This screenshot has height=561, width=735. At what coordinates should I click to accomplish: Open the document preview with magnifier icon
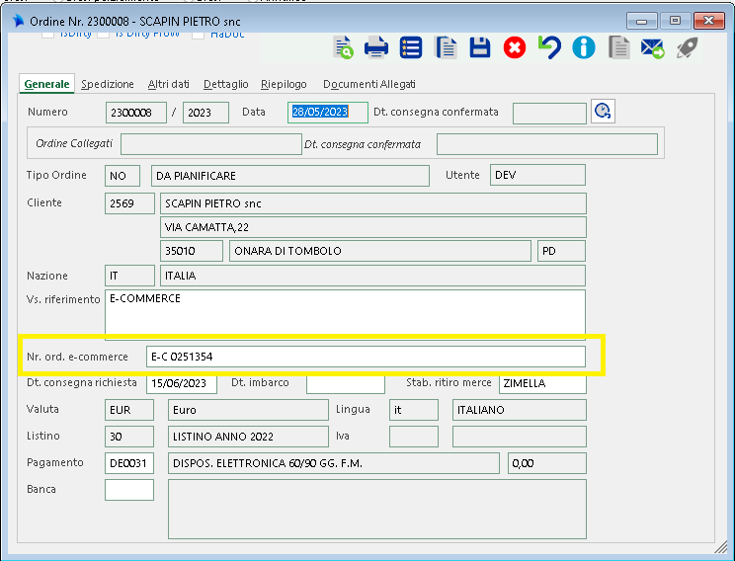coord(343,47)
